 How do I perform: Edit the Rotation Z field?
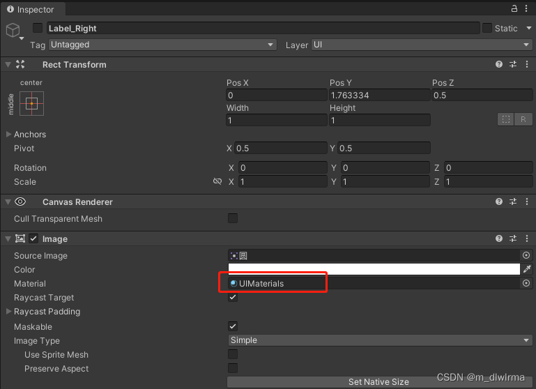488,167
